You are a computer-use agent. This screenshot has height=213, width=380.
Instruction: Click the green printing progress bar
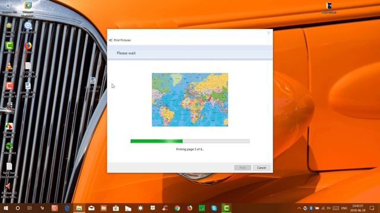pos(190,141)
